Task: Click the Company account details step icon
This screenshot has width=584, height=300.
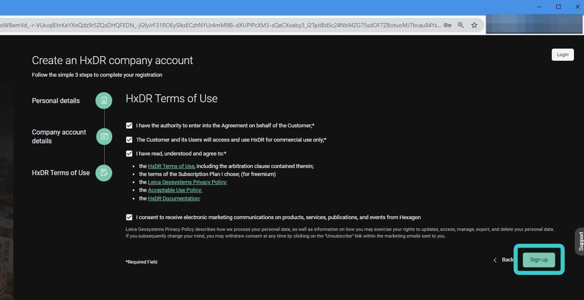Action: (104, 136)
